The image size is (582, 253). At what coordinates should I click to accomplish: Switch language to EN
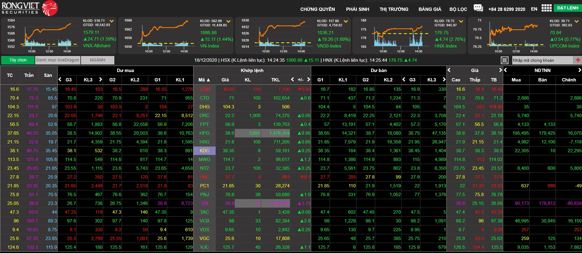pos(534,9)
